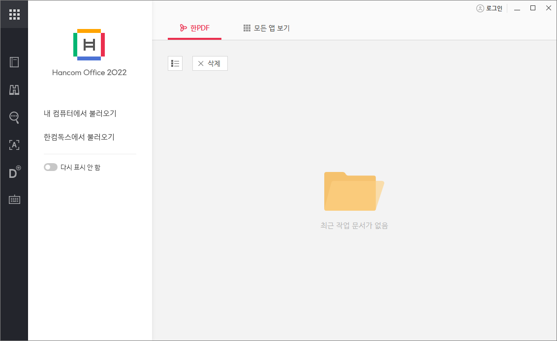Minimize the Hancom Office window
The height and width of the screenshot is (341, 557).
tap(517, 8)
